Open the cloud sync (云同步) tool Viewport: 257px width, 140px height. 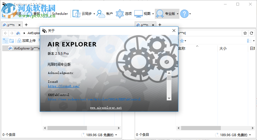click(82, 13)
